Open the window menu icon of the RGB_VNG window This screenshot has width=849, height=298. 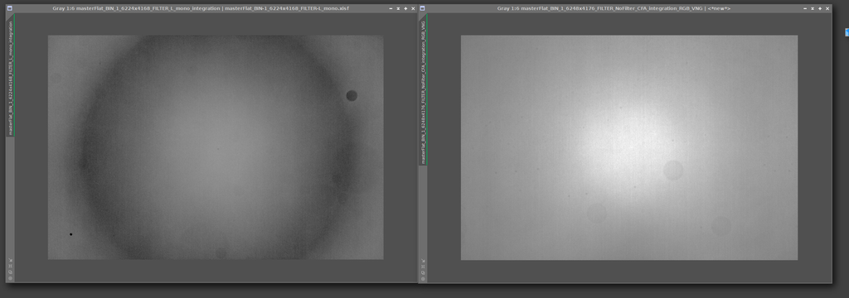point(422,8)
